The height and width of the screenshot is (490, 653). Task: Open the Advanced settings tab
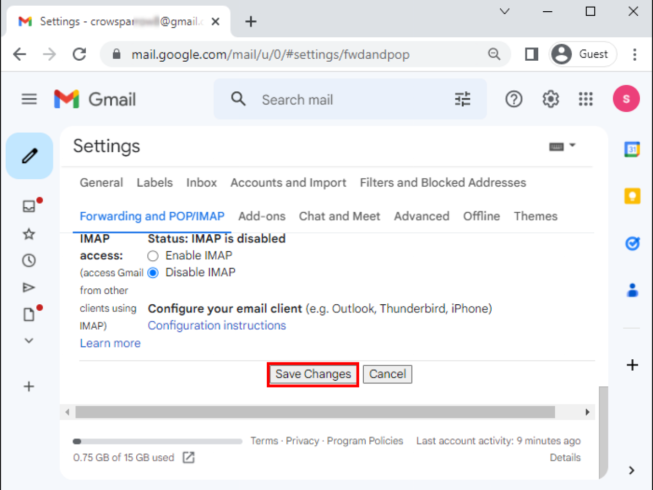[422, 216]
